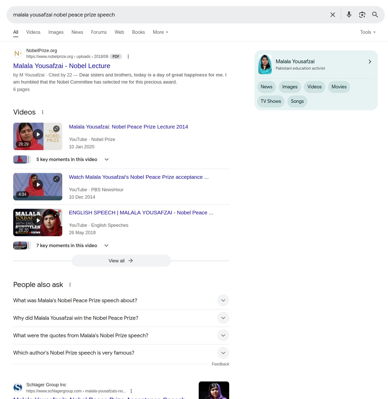This screenshot has height=399, width=388.
Task: Click the 'Cited by 22' text in first result
Action: click(60, 75)
